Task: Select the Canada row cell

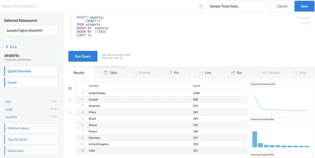Action: pyautogui.click(x=93, y=100)
